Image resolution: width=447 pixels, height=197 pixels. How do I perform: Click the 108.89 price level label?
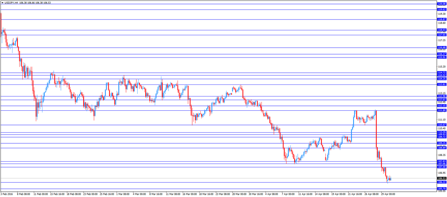(x=442, y=148)
